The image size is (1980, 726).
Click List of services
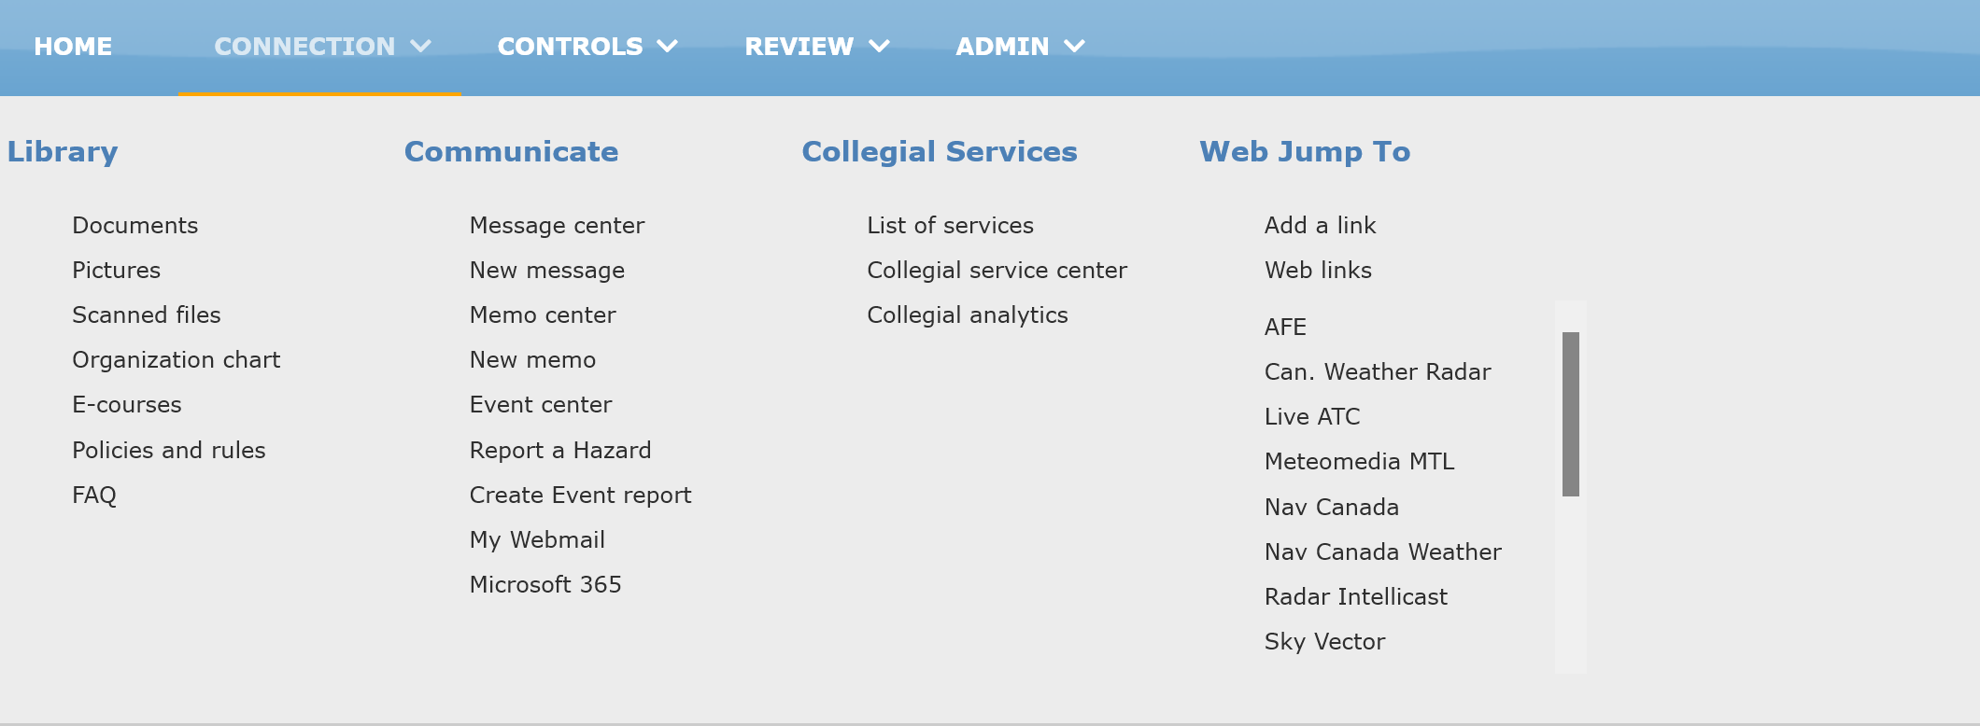(950, 226)
